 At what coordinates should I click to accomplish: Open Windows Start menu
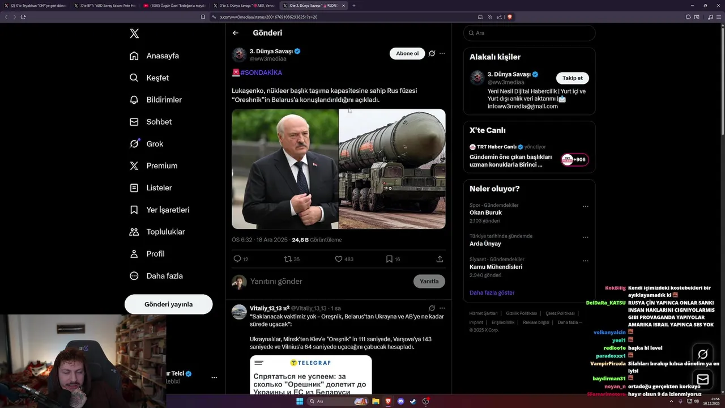click(300, 401)
